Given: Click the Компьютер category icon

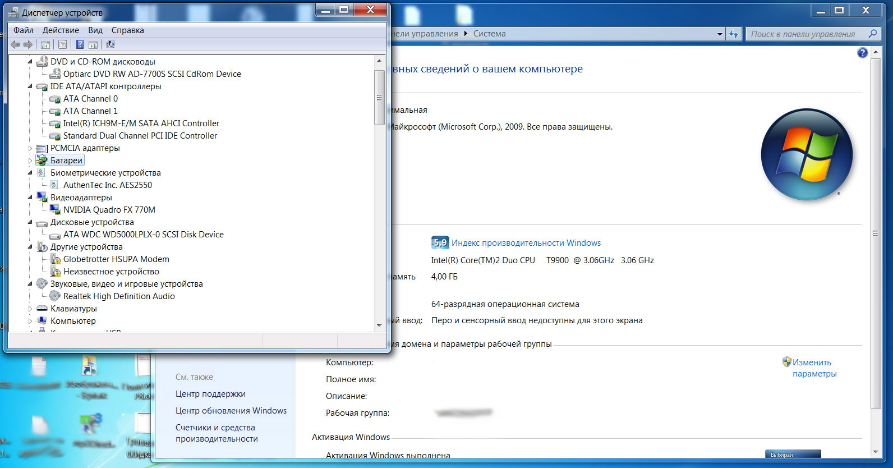Looking at the screenshot, I should click(42, 321).
